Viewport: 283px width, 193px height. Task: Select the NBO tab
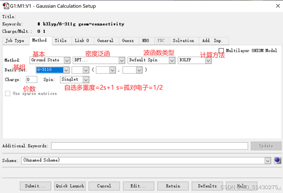(146, 41)
